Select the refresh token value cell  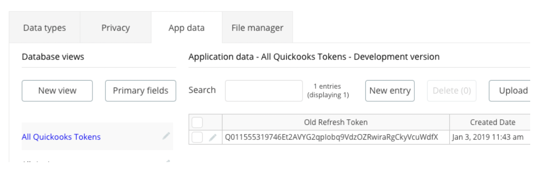tap(336, 137)
